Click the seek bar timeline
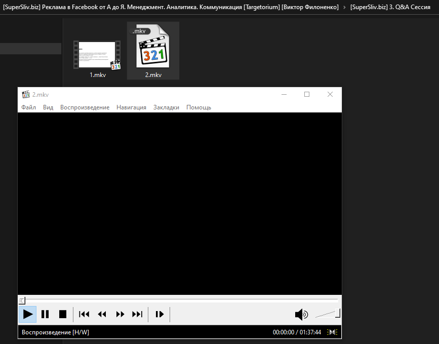 180,300
